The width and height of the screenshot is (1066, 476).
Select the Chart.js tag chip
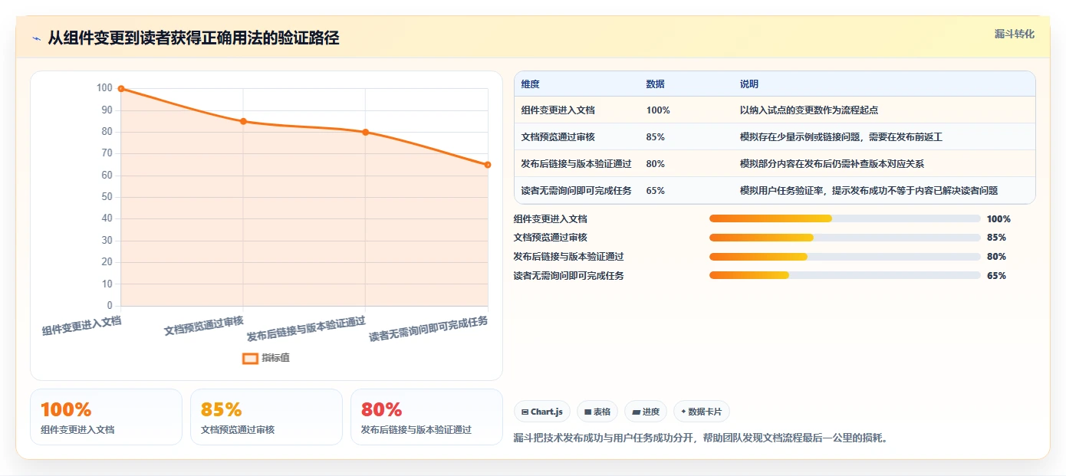pyautogui.click(x=542, y=412)
